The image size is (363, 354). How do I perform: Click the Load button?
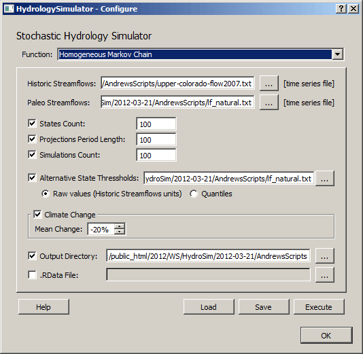[x=209, y=307]
